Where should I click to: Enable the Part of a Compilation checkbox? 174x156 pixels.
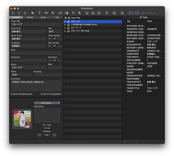coord(41,94)
